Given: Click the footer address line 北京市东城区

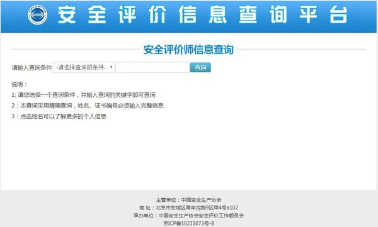Looking at the screenshot, I should [x=188, y=208].
